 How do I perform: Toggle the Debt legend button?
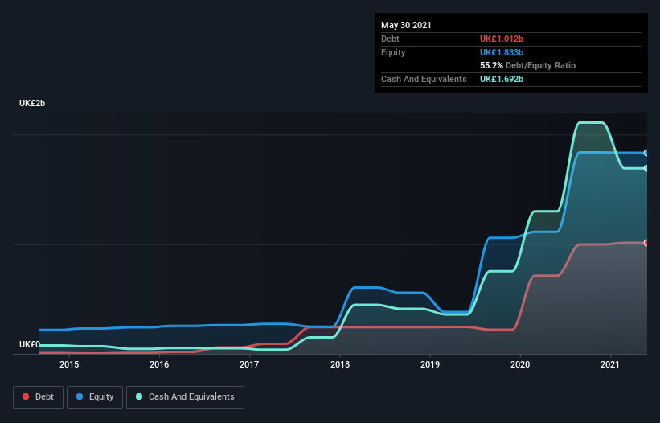tap(38, 397)
